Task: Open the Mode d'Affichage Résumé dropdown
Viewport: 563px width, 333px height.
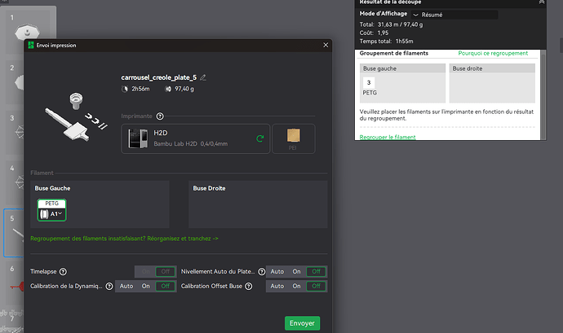Action: pyautogui.click(x=454, y=15)
